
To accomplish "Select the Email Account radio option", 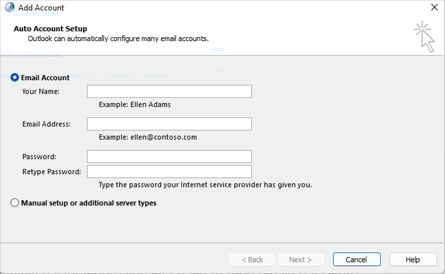I will [x=15, y=78].
